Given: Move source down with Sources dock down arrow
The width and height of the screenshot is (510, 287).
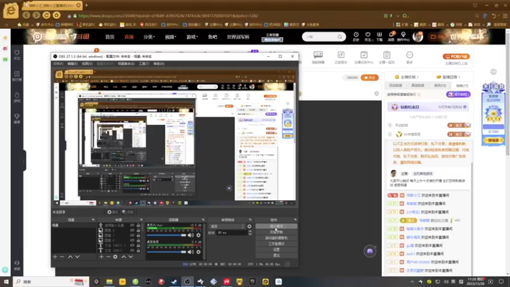Looking at the screenshot, I should [x=131, y=257].
